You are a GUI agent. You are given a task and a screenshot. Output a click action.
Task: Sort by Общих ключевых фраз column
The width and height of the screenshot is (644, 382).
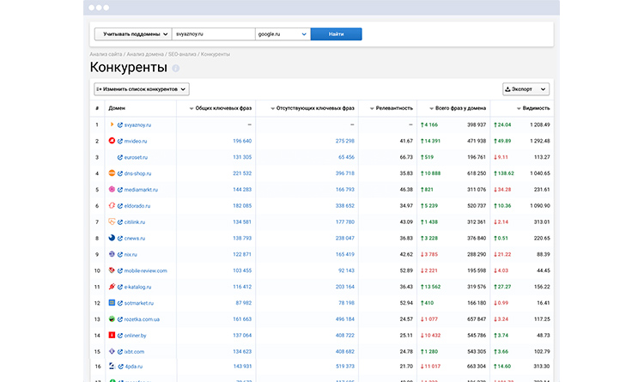point(220,108)
